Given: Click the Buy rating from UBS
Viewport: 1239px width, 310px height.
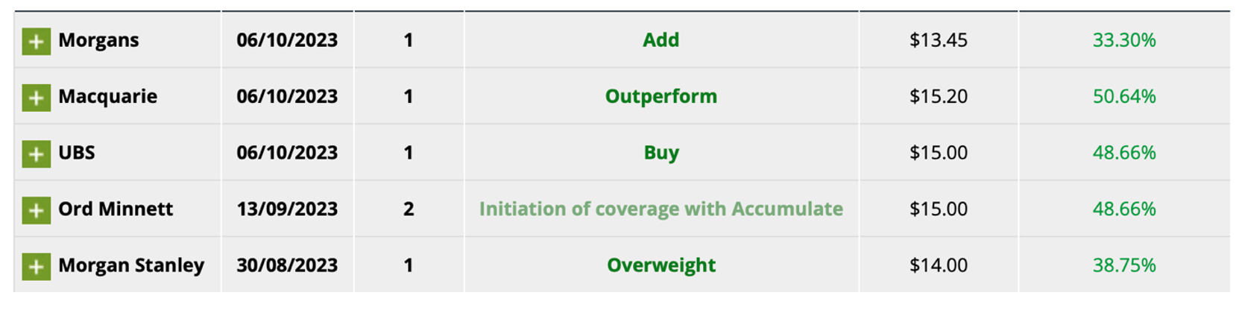Looking at the screenshot, I should pyautogui.click(x=661, y=153).
